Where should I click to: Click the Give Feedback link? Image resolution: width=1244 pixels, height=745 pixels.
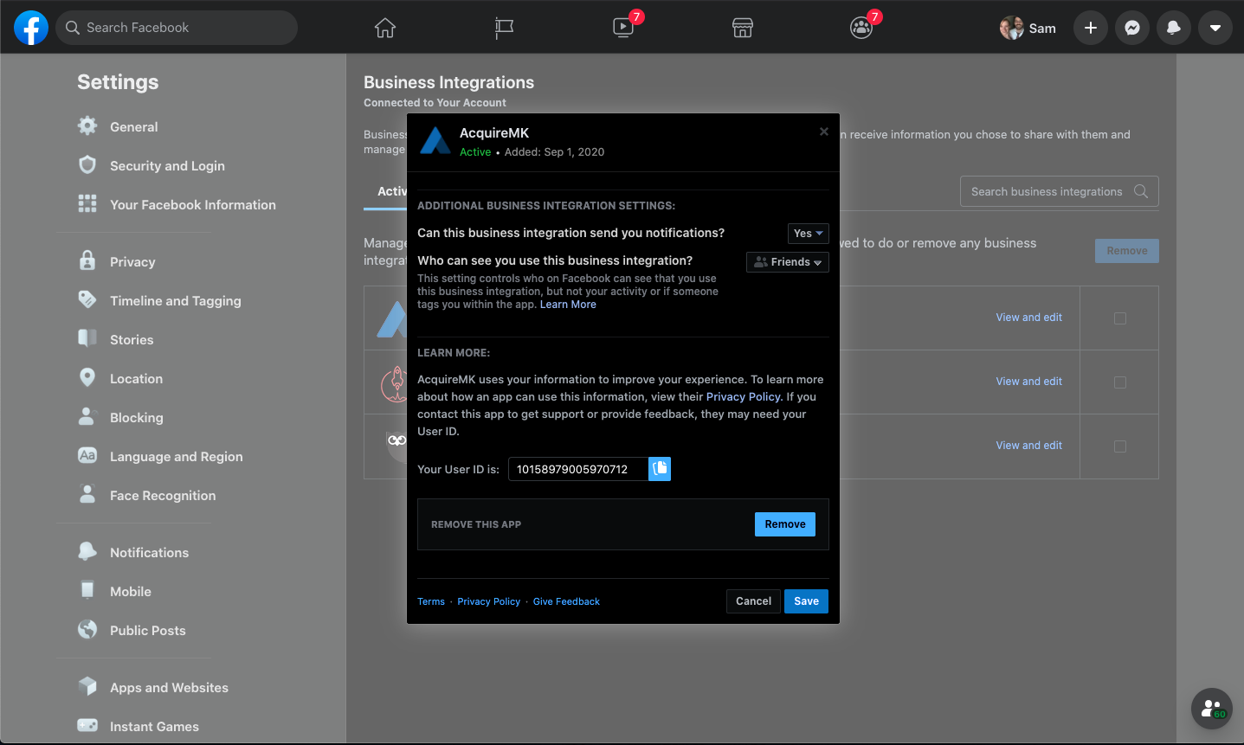coord(566,602)
